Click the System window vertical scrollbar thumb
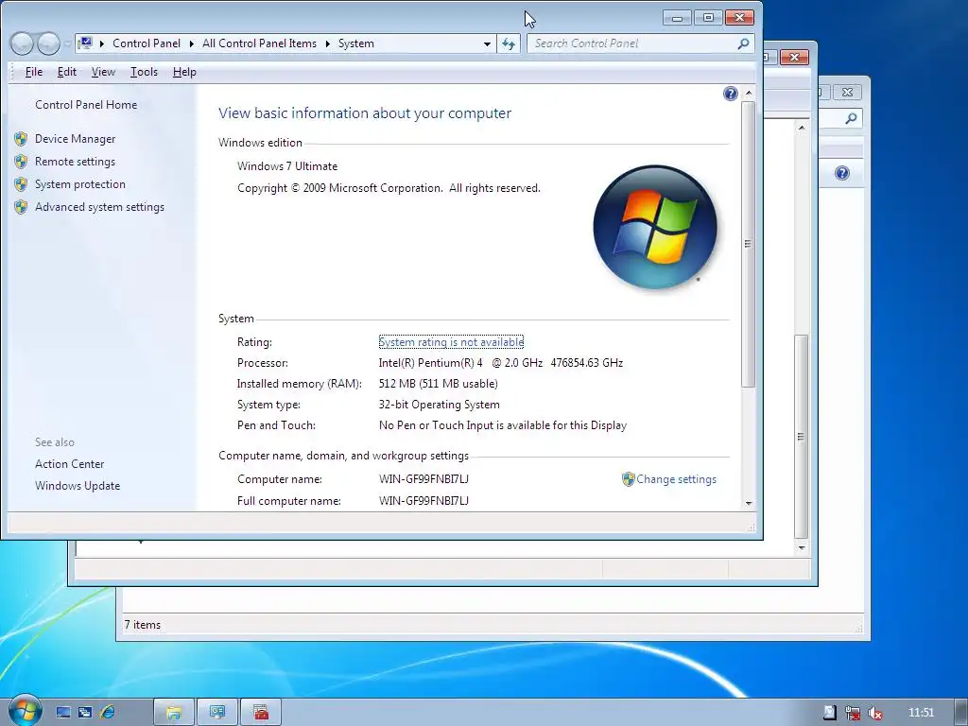 749,245
